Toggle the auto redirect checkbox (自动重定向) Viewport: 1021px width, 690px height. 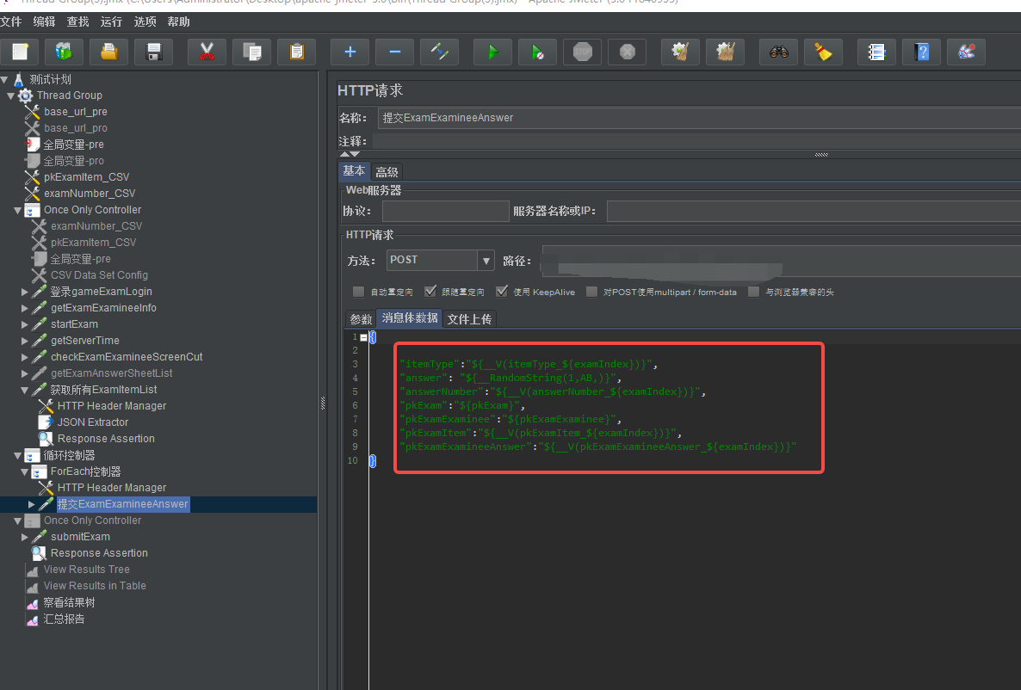pyautogui.click(x=358, y=292)
